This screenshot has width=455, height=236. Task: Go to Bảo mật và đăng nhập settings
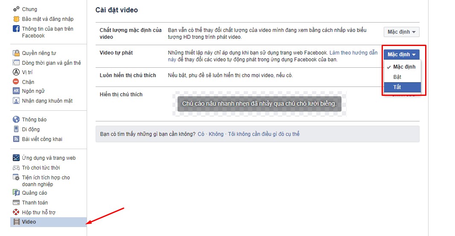(x=47, y=19)
